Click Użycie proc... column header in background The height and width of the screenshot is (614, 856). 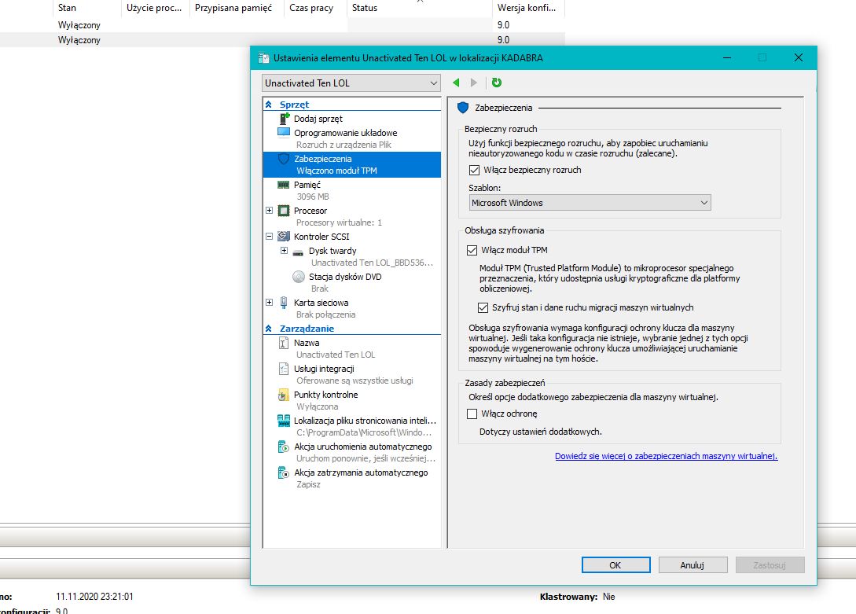coord(155,8)
